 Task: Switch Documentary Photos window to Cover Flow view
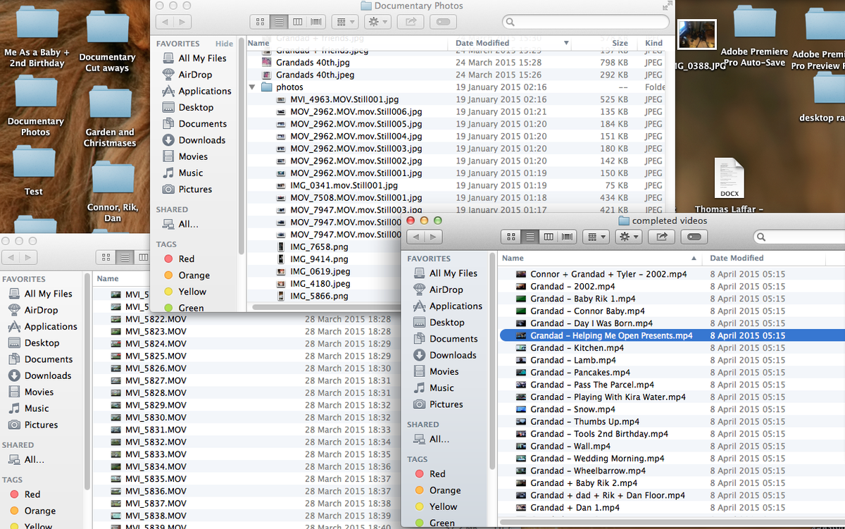pyautogui.click(x=316, y=22)
